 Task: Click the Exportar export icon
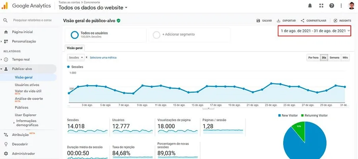pos(279,21)
